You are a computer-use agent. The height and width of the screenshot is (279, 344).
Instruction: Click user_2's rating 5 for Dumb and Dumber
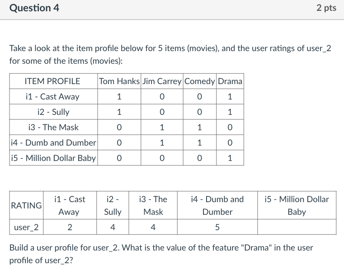(x=217, y=227)
